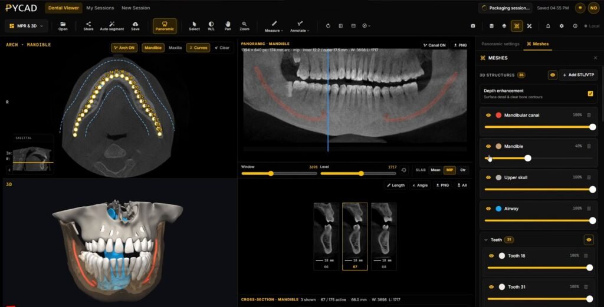Click the layers icon in toolbar
604x307 pixels.
click(x=504, y=26)
